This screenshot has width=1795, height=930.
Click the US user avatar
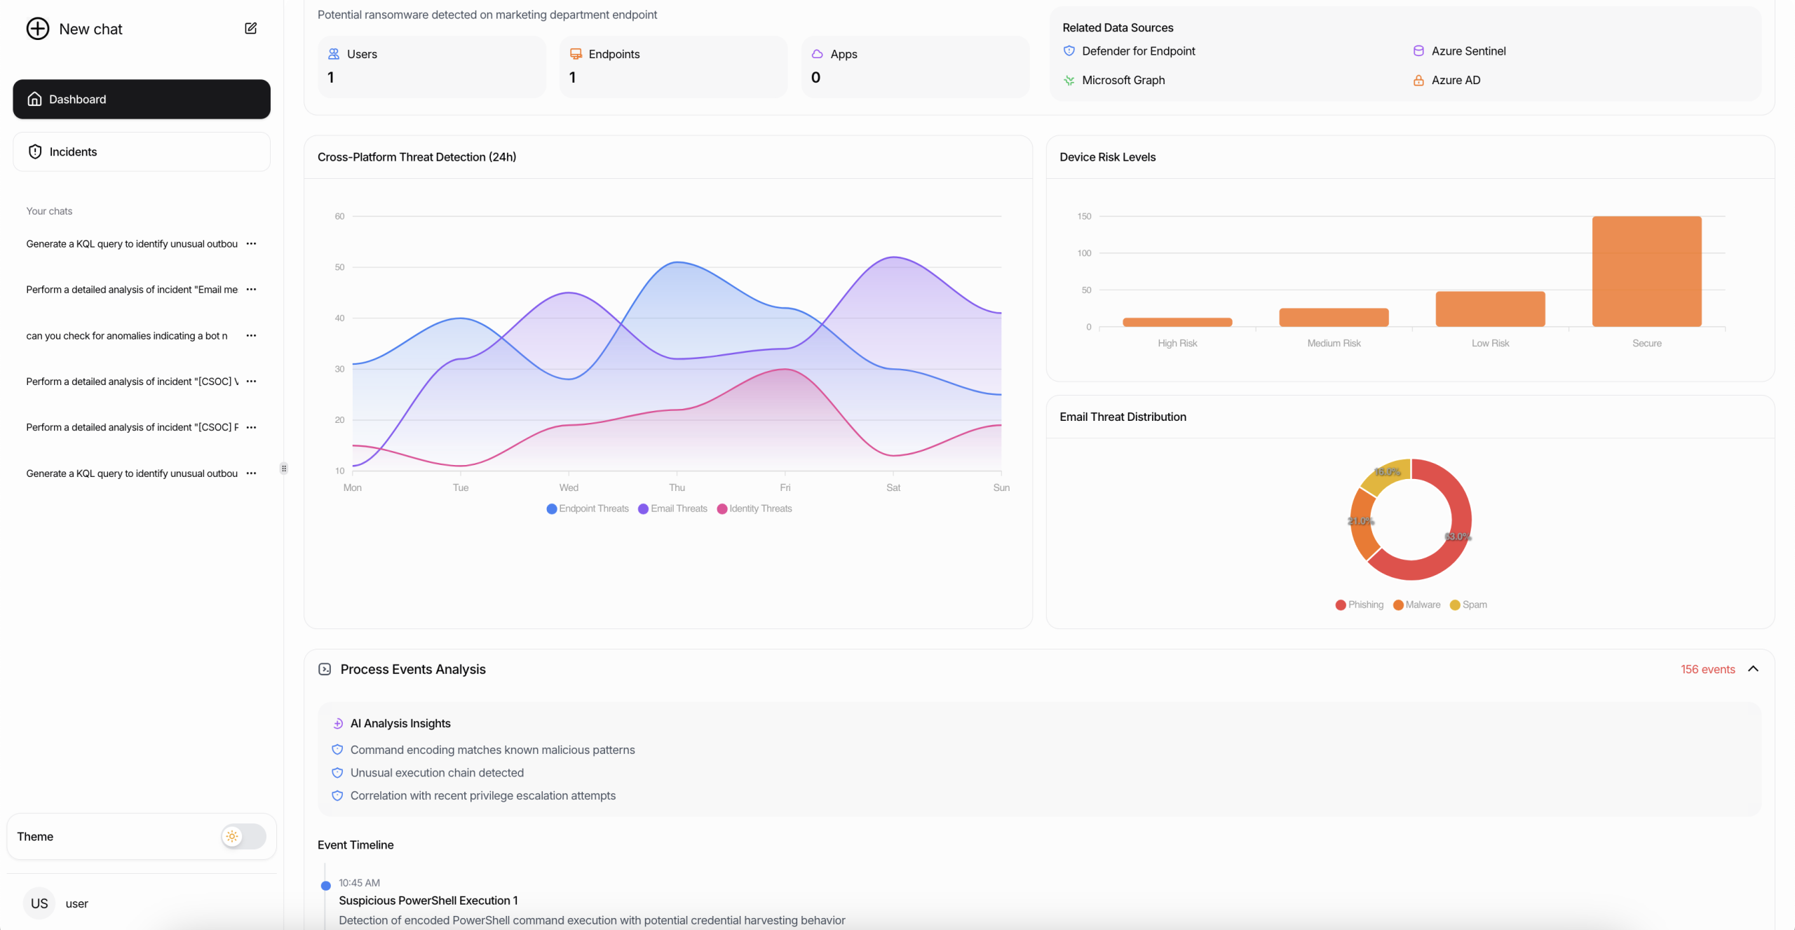(x=39, y=903)
